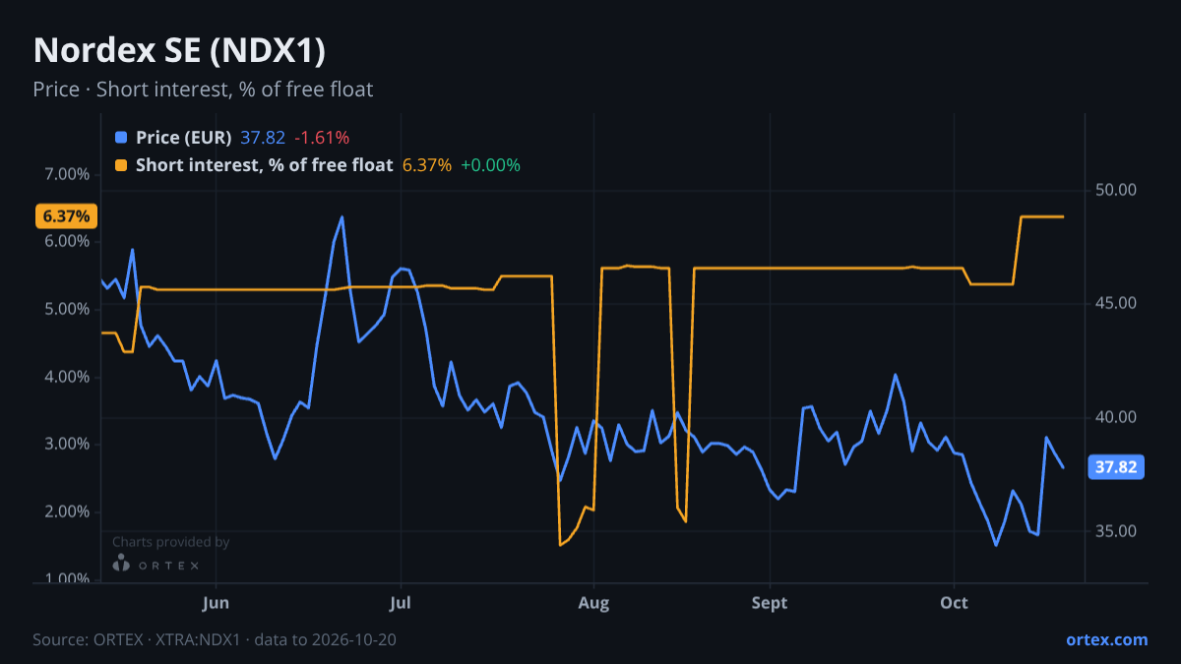Click the 5.00% left axis label

[68, 309]
